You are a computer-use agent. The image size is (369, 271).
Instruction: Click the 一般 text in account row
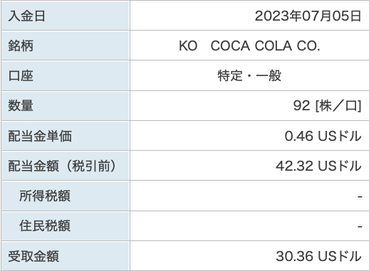click(x=269, y=76)
